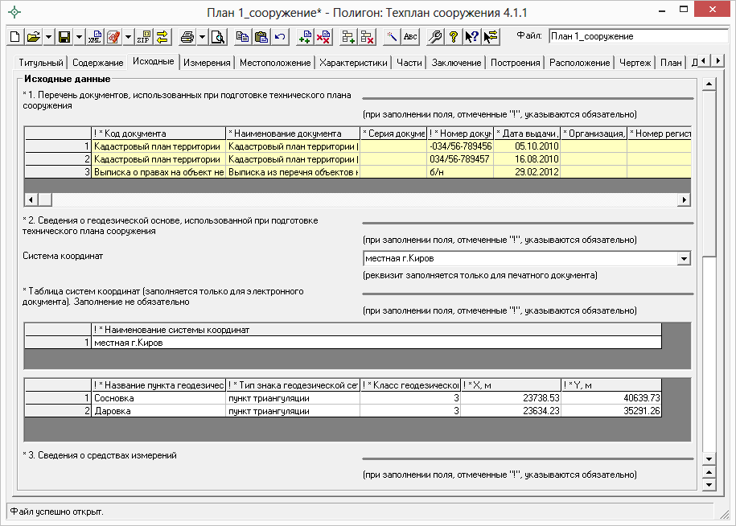
Task: Expand the arrow next to the open folder icon
Action: (48, 37)
